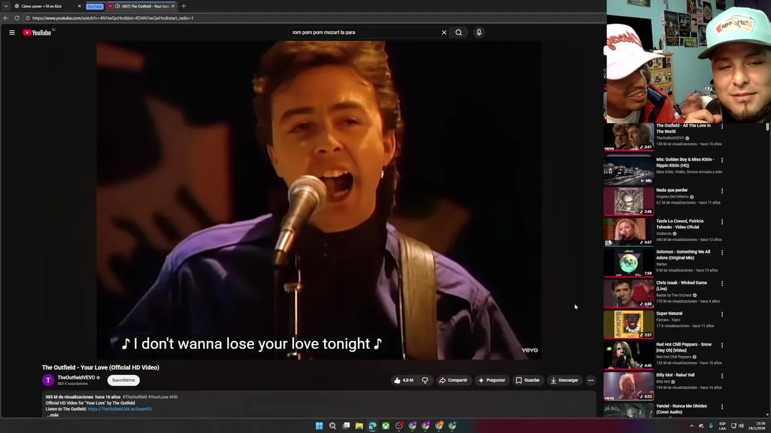Subscribe with the Suscribirme button
Image resolution: width=771 pixels, height=433 pixels.
click(x=123, y=380)
